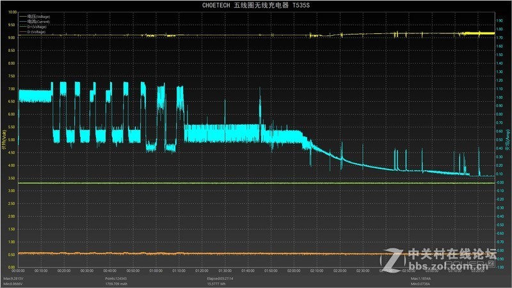This screenshot has width=512, height=288.
Task: Click the 安培(Amp) right axis title
Action: (508, 140)
